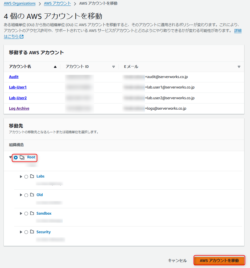250x268 pixels.
Task: Click the アカウント名 column header
Action: [20, 67]
